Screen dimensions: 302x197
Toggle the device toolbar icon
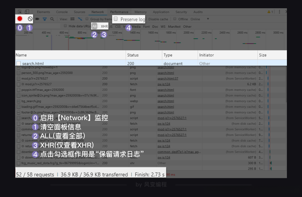tap(27, 12)
